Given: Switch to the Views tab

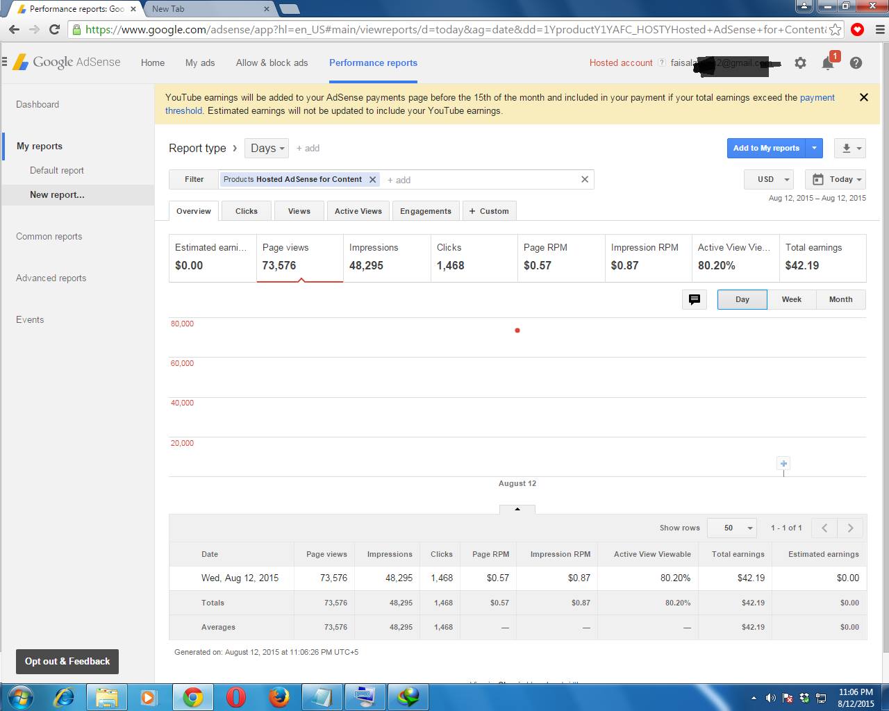Looking at the screenshot, I should (299, 211).
